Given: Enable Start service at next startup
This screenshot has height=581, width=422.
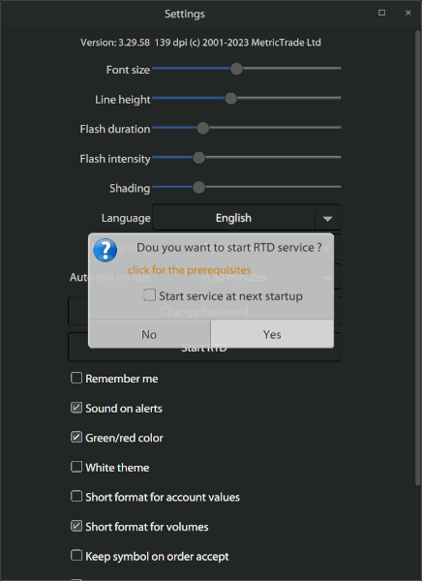Looking at the screenshot, I should point(150,295).
